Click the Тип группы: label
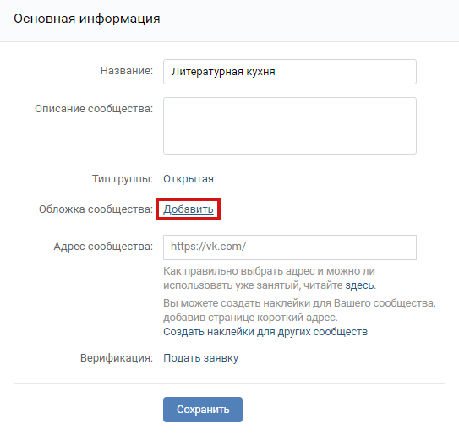 tap(123, 179)
